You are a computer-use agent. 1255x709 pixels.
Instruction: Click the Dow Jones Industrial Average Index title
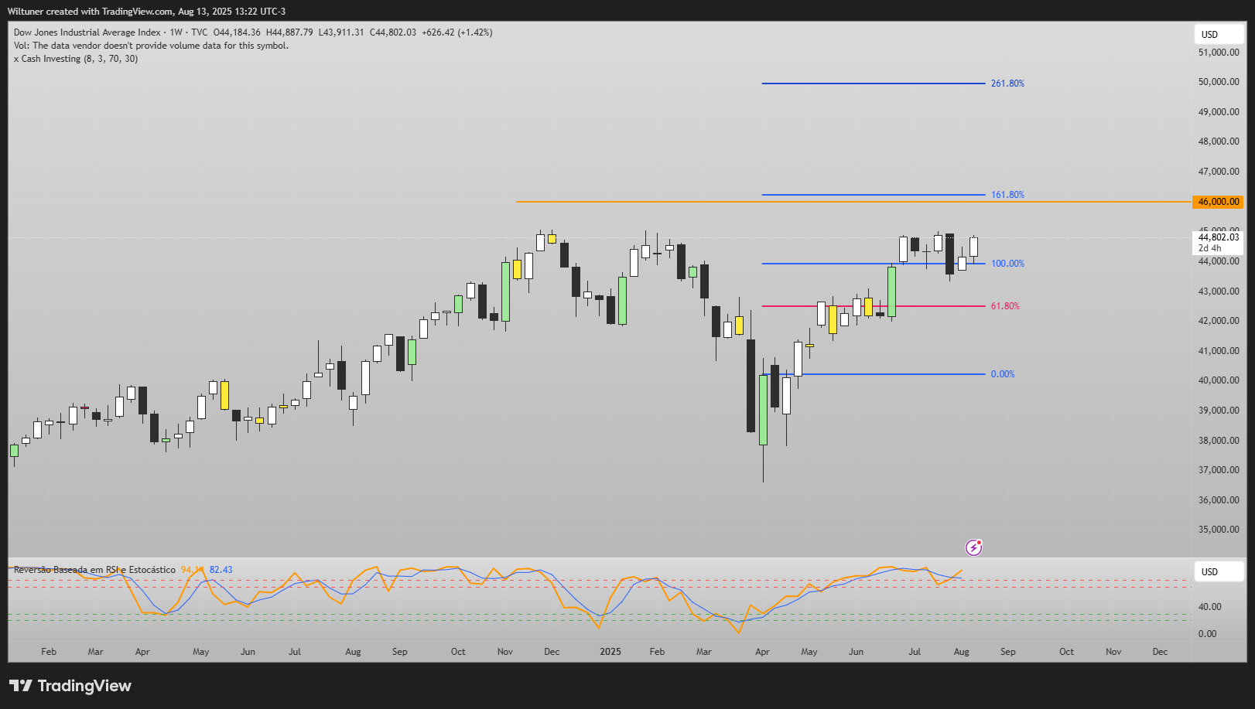click(87, 32)
